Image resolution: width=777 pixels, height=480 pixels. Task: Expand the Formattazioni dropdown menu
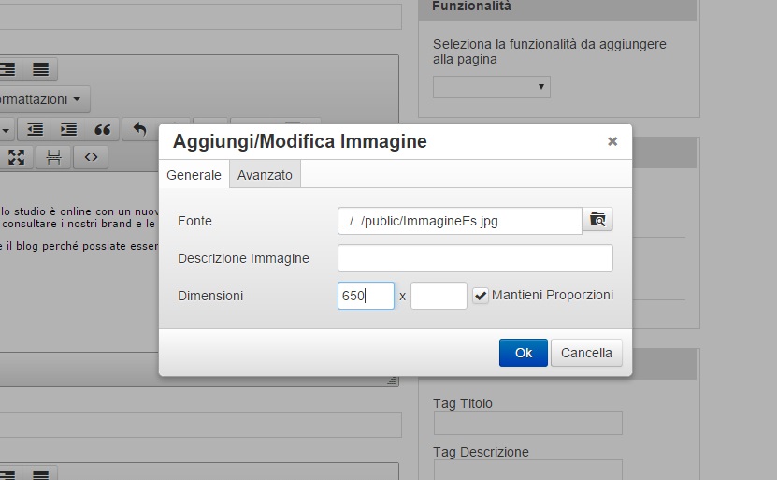coord(42,98)
